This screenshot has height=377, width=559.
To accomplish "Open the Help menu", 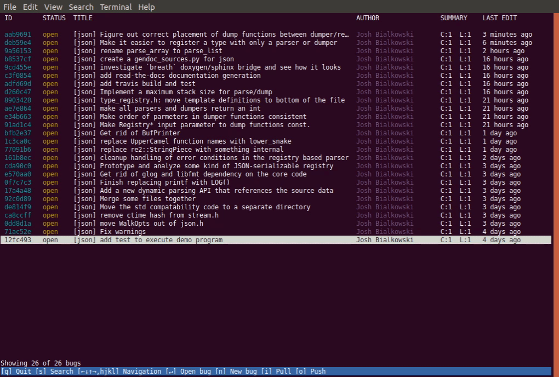I will 146,7.
